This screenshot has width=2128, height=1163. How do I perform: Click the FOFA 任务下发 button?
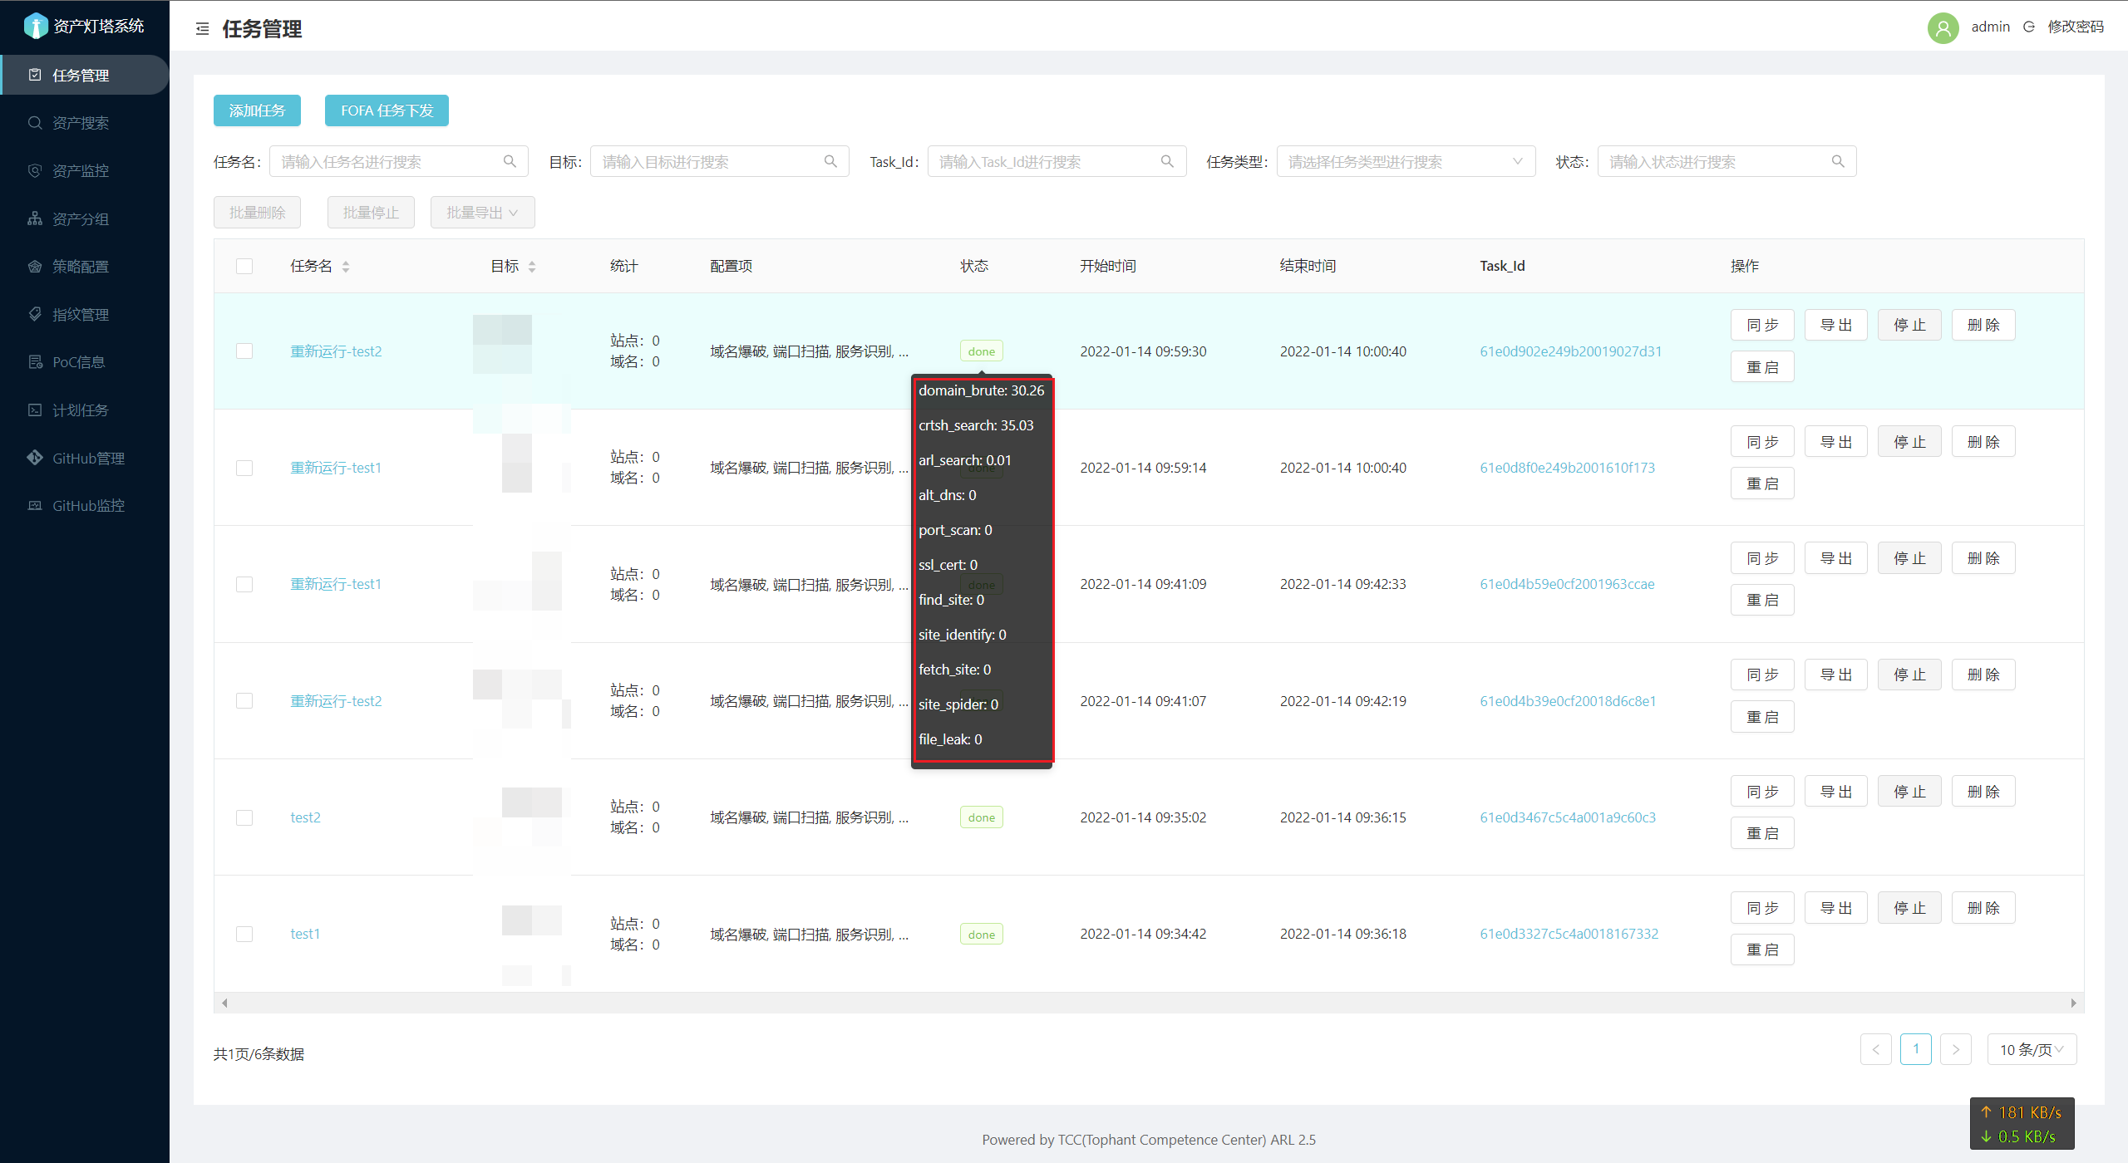coord(387,110)
